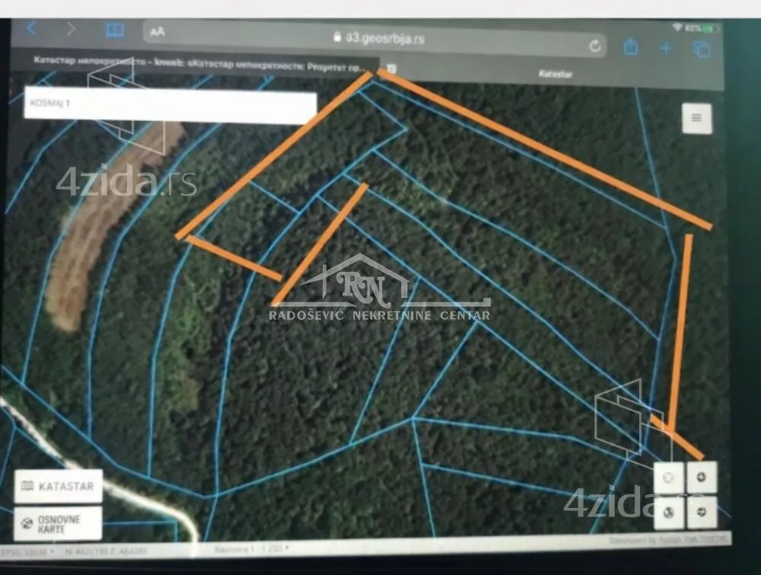761x575 pixels.
Task: Toggle the OSNOVNE KARTE base map button
Action: click(58, 523)
